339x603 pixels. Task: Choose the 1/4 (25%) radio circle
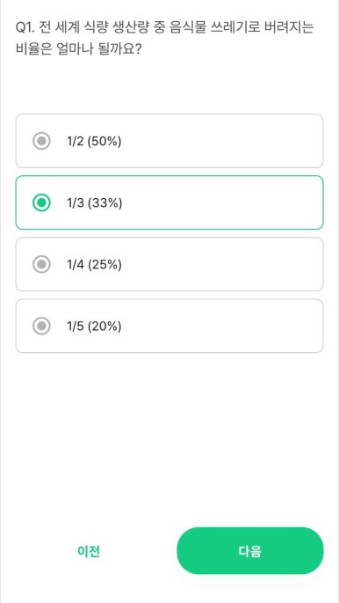(41, 264)
